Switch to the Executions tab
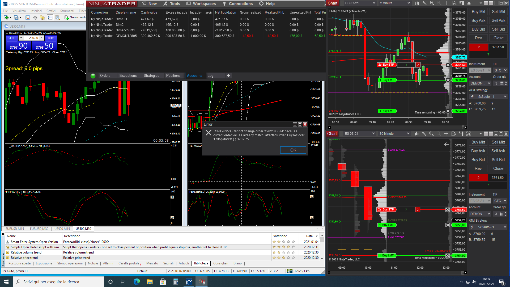Image resolution: width=510 pixels, height=287 pixels. click(x=128, y=76)
